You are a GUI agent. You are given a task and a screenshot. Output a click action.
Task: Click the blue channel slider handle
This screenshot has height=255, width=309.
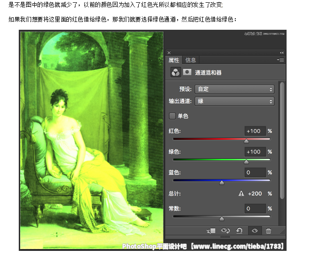(222, 183)
